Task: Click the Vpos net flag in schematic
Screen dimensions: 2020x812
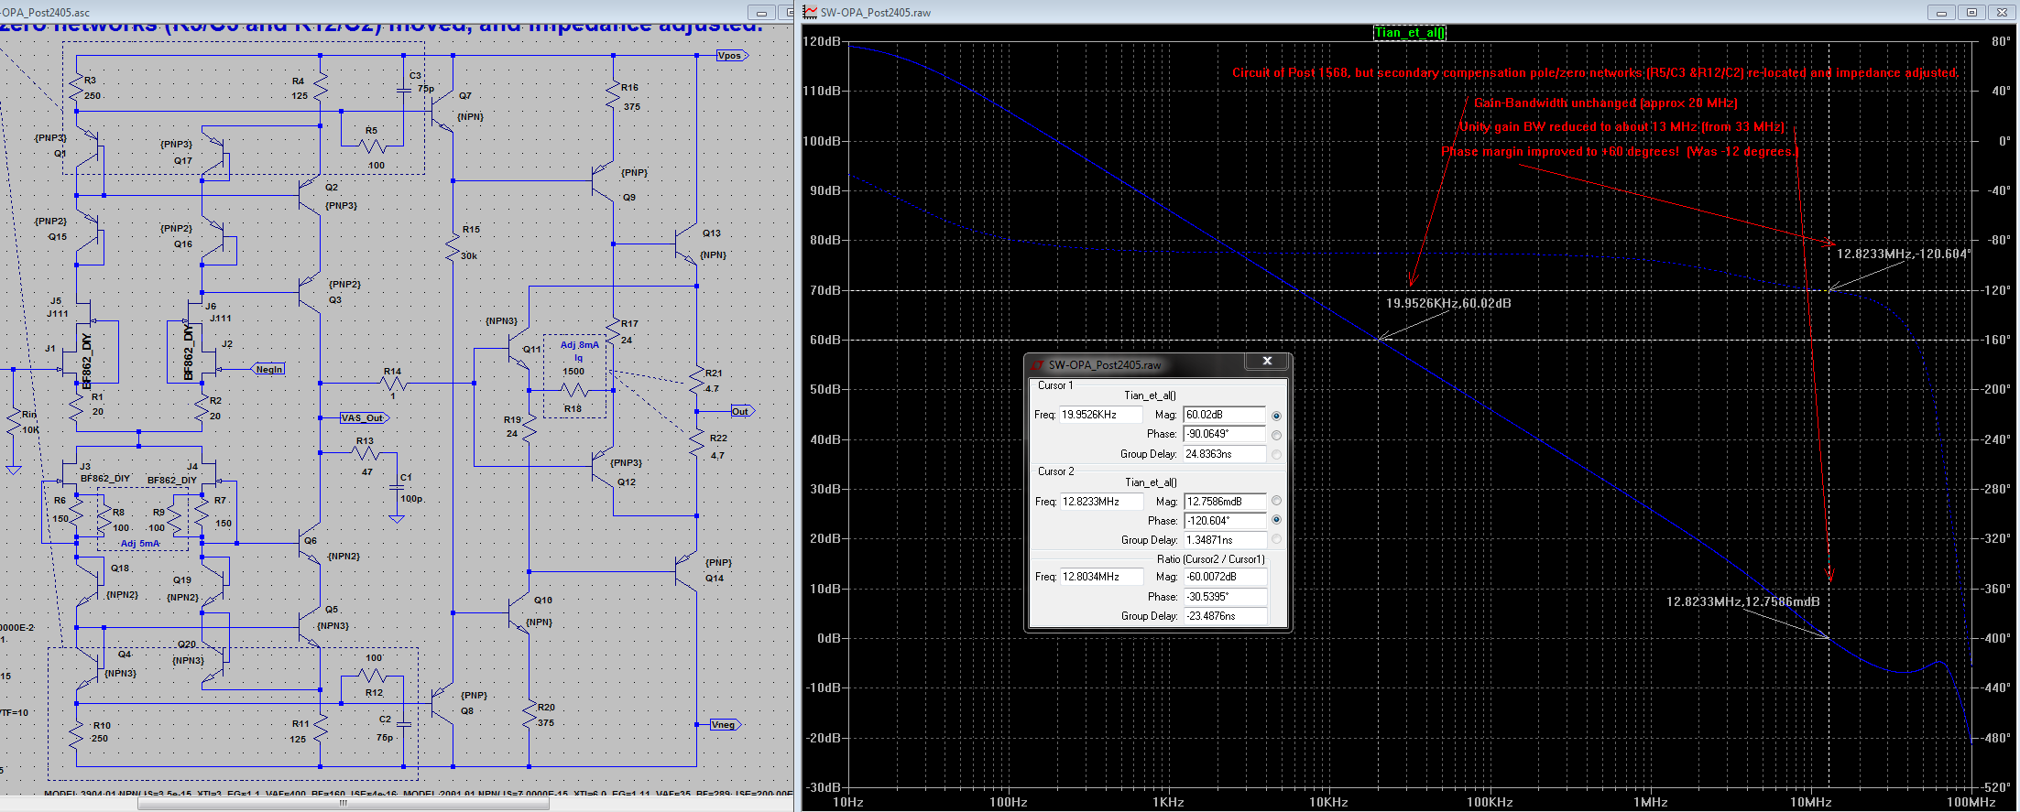Action: pos(731,56)
